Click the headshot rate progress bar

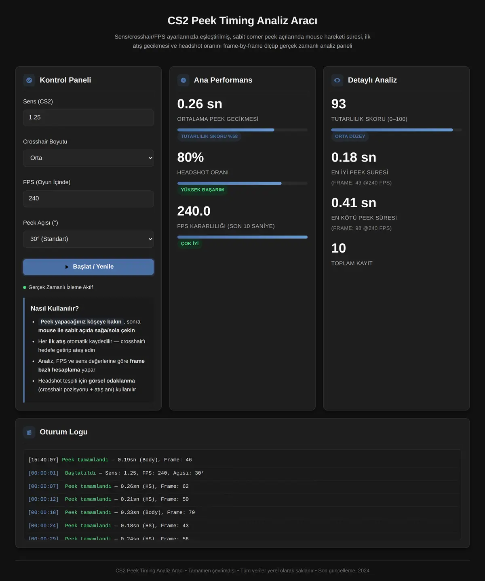click(242, 183)
